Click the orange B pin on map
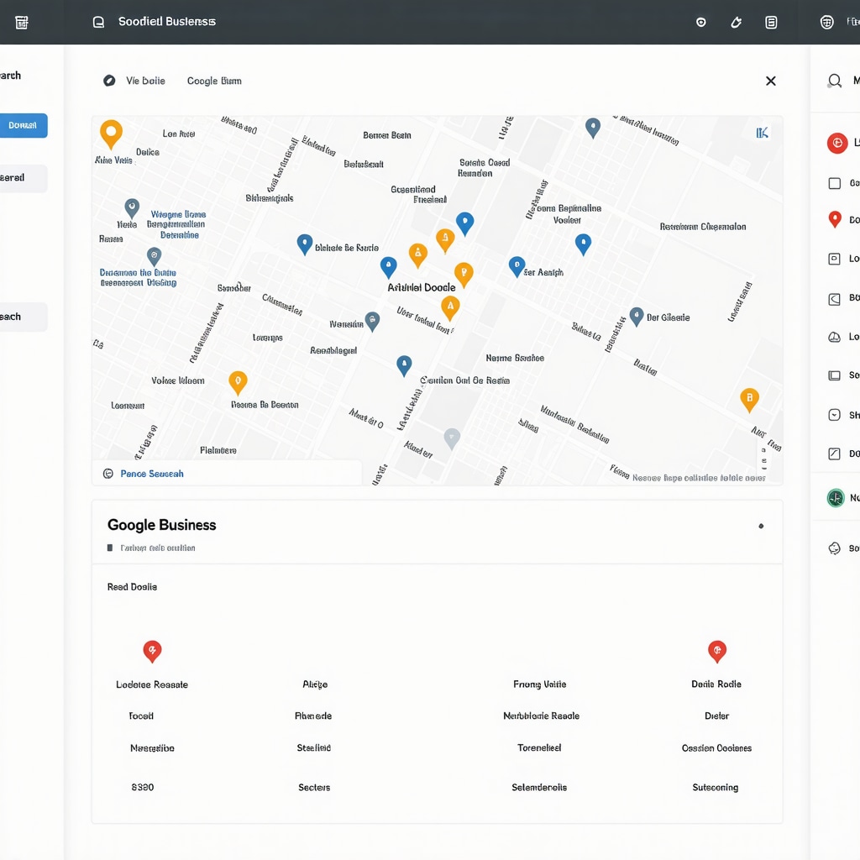This screenshot has width=860, height=860. tap(749, 399)
